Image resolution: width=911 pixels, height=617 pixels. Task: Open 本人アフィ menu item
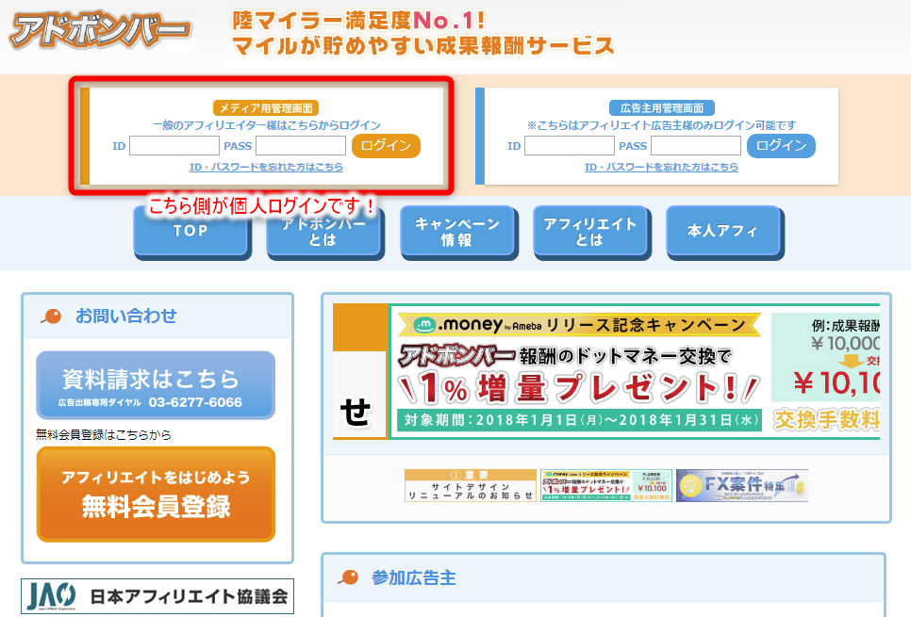point(724,232)
